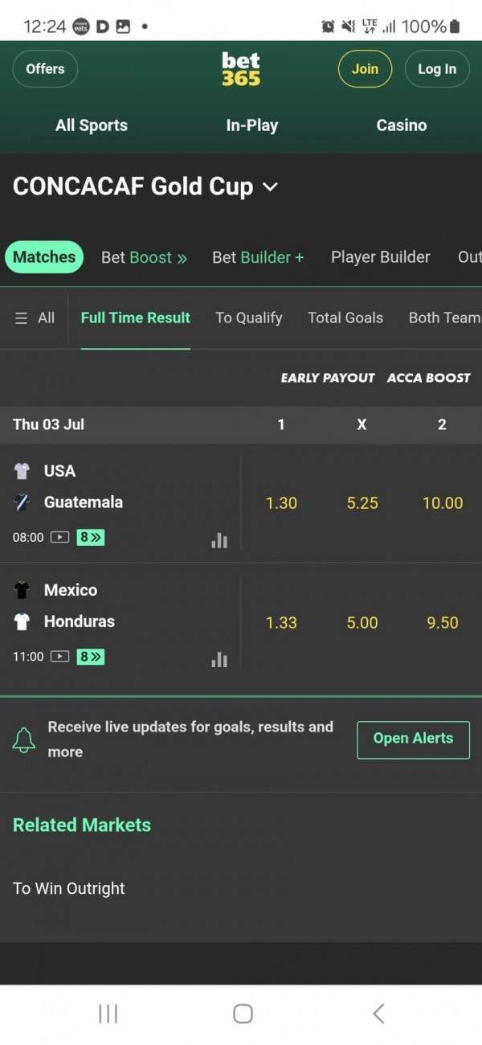The width and height of the screenshot is (482, 1045).
Task: Tap the alerts bell icon
Action: pos(24,740)
